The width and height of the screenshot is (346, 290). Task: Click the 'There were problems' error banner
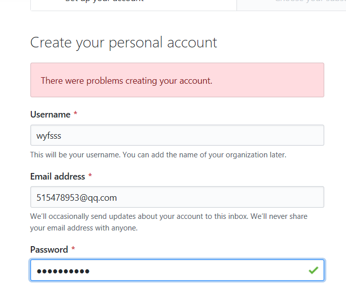click(177, 80)
